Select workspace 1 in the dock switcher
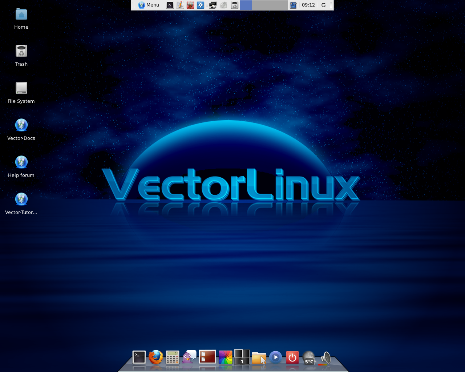 point(242,357)
